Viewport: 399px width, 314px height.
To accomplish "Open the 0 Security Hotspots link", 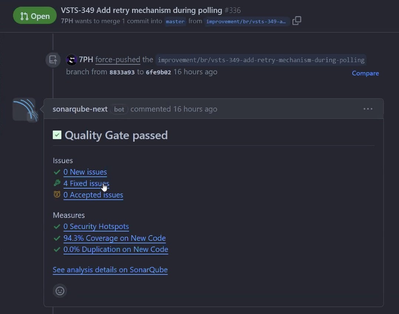I will tap(96, 226).
